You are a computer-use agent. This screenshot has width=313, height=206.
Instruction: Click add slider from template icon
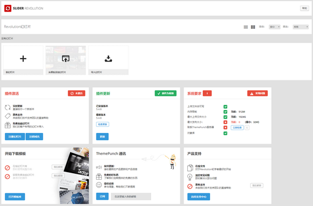point(66,59)
